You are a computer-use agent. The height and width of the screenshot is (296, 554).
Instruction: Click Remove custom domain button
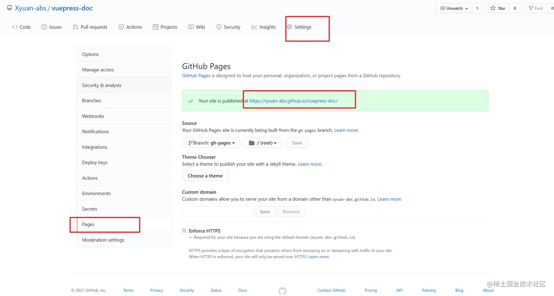(x=291, y=212)
